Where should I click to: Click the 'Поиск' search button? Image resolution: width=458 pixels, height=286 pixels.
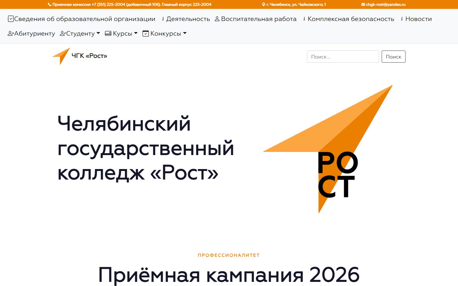(x=393, y=57)
